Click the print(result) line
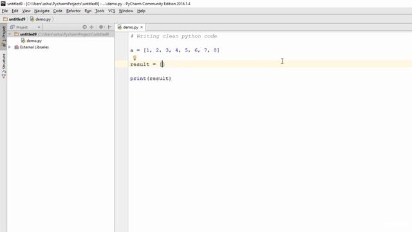The width and height of the screenshot is (412, 232). pyautogui.click(x=151, y=79)
